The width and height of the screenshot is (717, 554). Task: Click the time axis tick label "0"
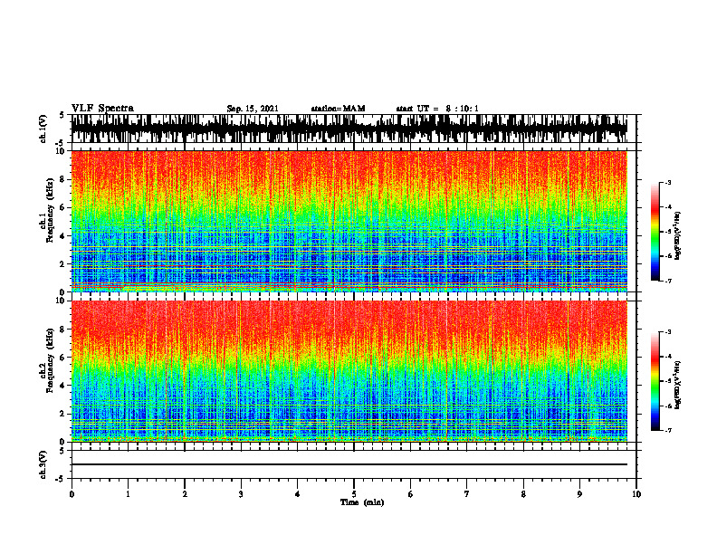point(72,494)
